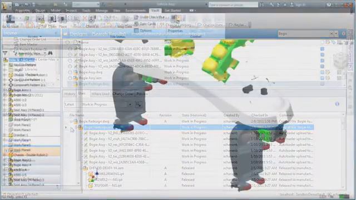Image resolution: width=356 pixels, height=200 pixels.
Task: Clear the Bogie search with the X
Action: [x=332, y=33]
